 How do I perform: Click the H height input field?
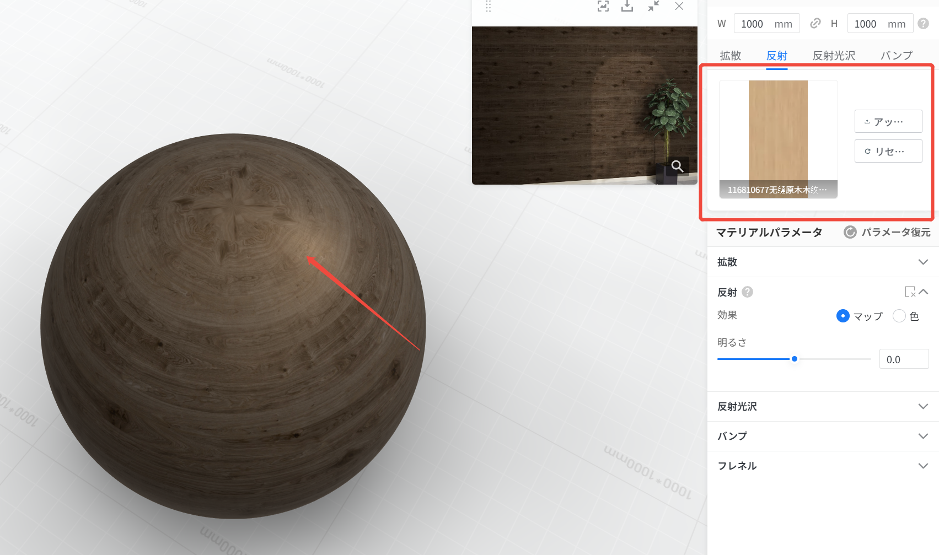880,24
